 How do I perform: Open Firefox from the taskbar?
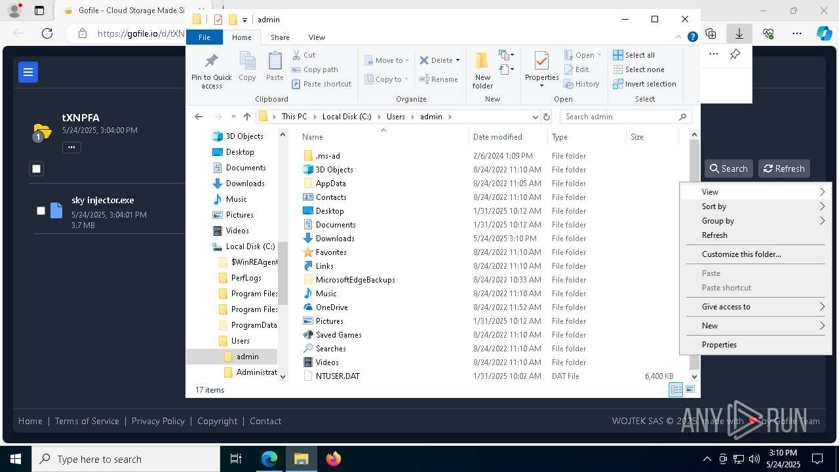(x=334, y=459)
